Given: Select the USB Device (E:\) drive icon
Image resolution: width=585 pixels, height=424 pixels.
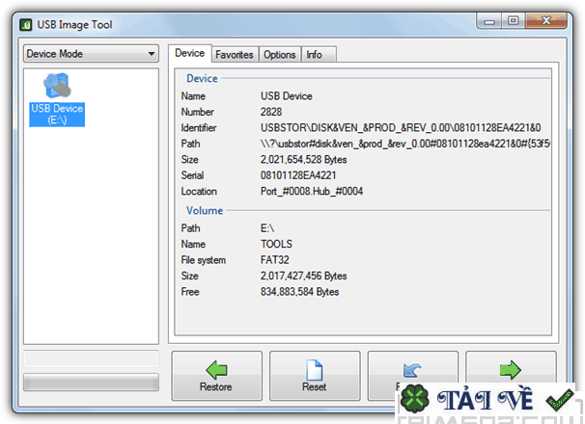Looking at the screenshot, I should [x=57, y=99].
